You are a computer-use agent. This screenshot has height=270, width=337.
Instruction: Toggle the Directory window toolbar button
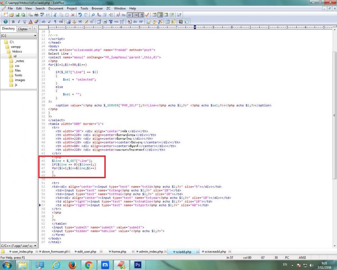160,15
